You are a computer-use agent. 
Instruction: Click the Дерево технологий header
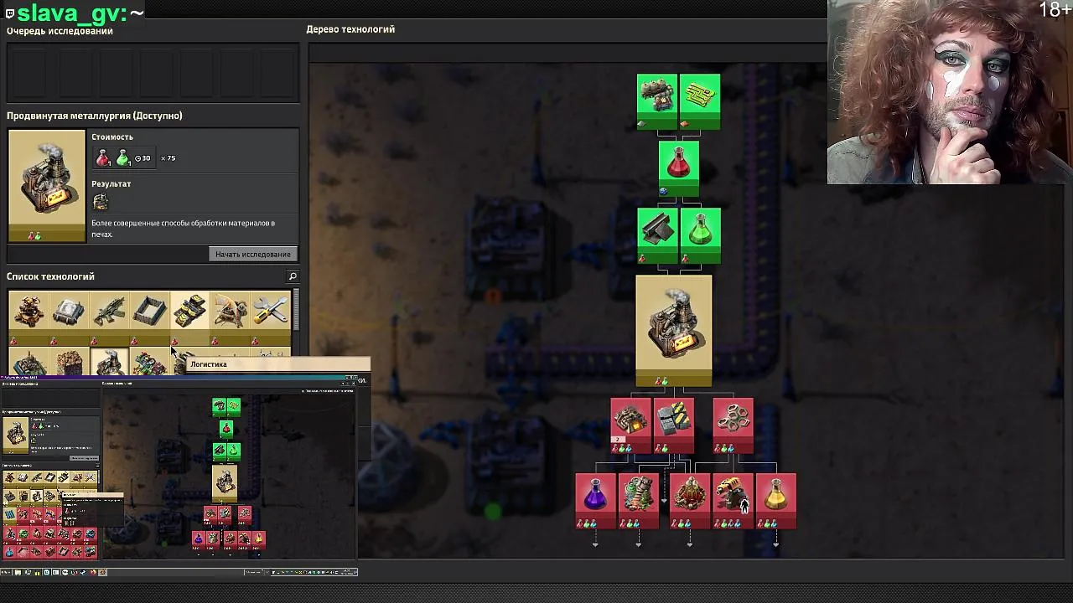[350, 29]
